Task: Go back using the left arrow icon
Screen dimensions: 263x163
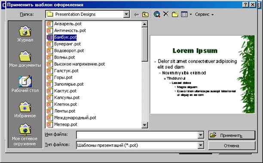Action: click(x=137, y=15)
